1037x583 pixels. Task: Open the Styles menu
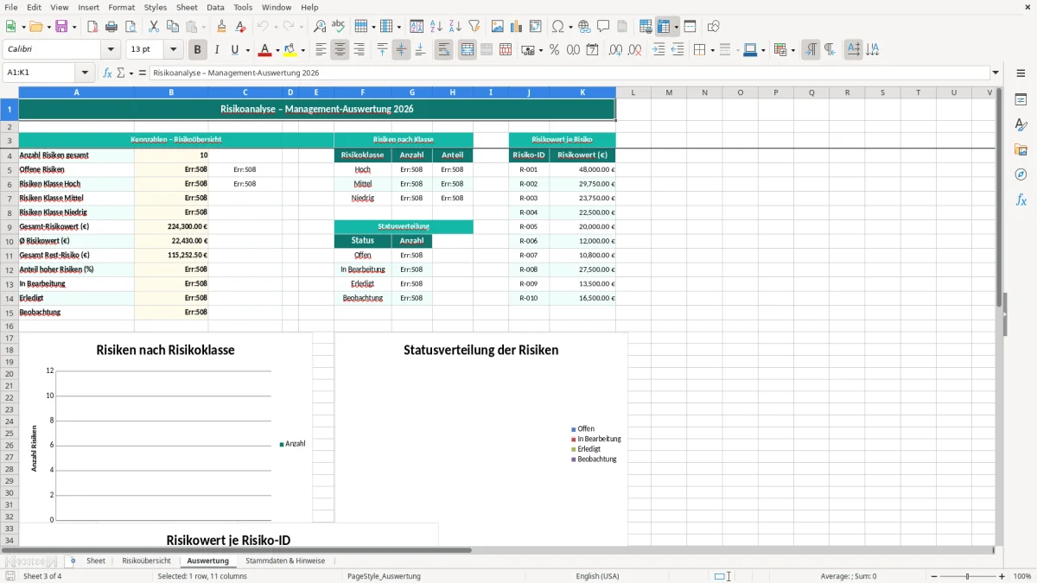tap(156, 7)
